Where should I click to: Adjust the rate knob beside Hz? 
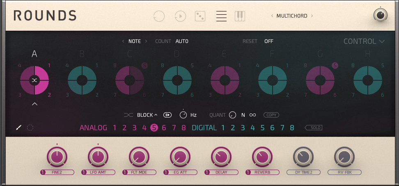tap(183, 115)
